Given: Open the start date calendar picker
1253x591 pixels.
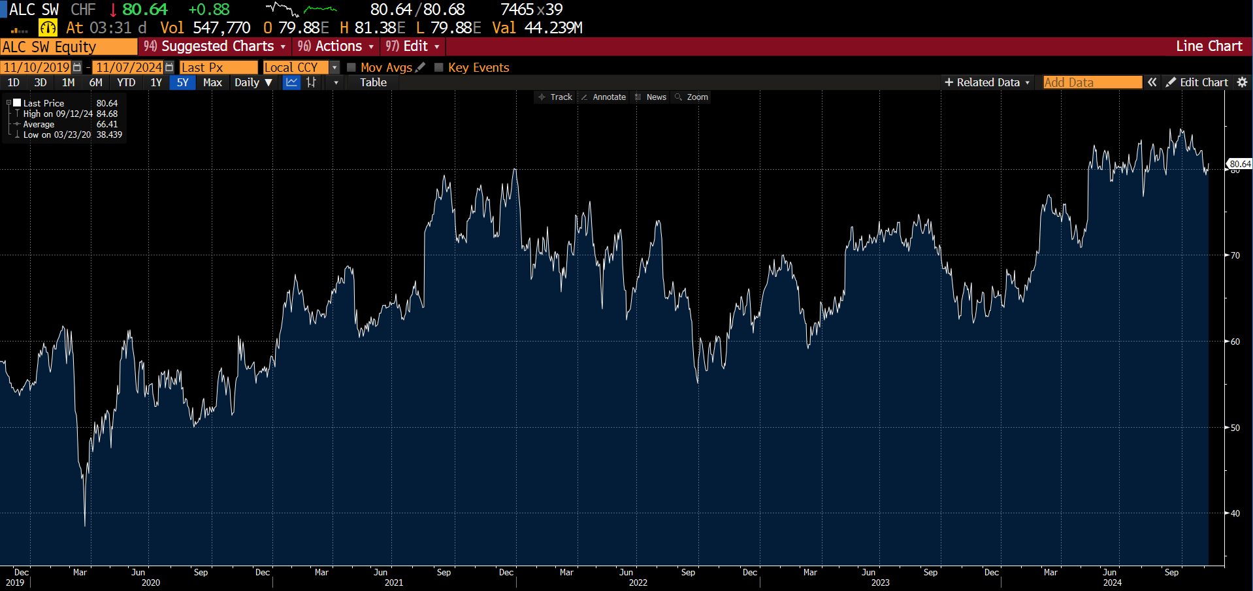Looking at the screenshot, I should tap(77, 67).
